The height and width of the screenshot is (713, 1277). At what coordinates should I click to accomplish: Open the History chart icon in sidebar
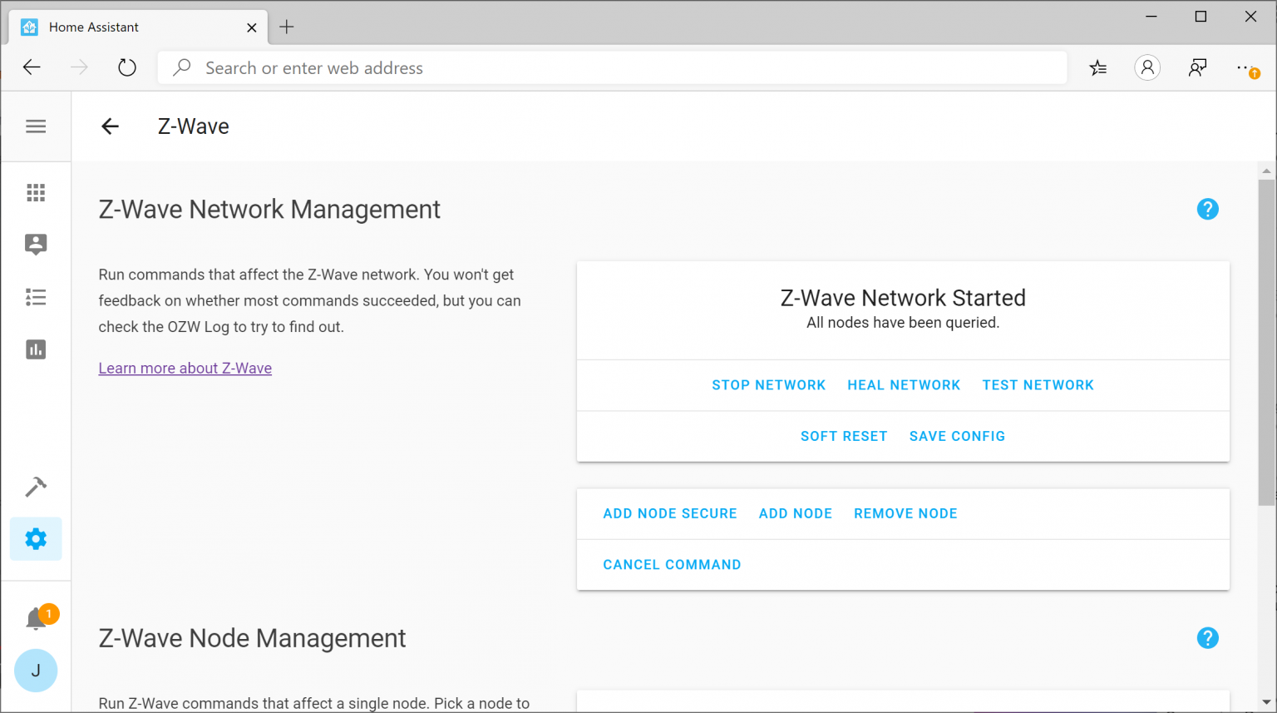36,349
